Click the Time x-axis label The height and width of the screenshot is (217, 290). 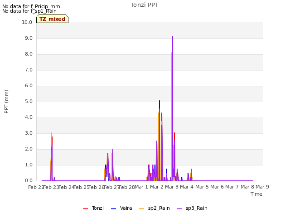[256, 194]
